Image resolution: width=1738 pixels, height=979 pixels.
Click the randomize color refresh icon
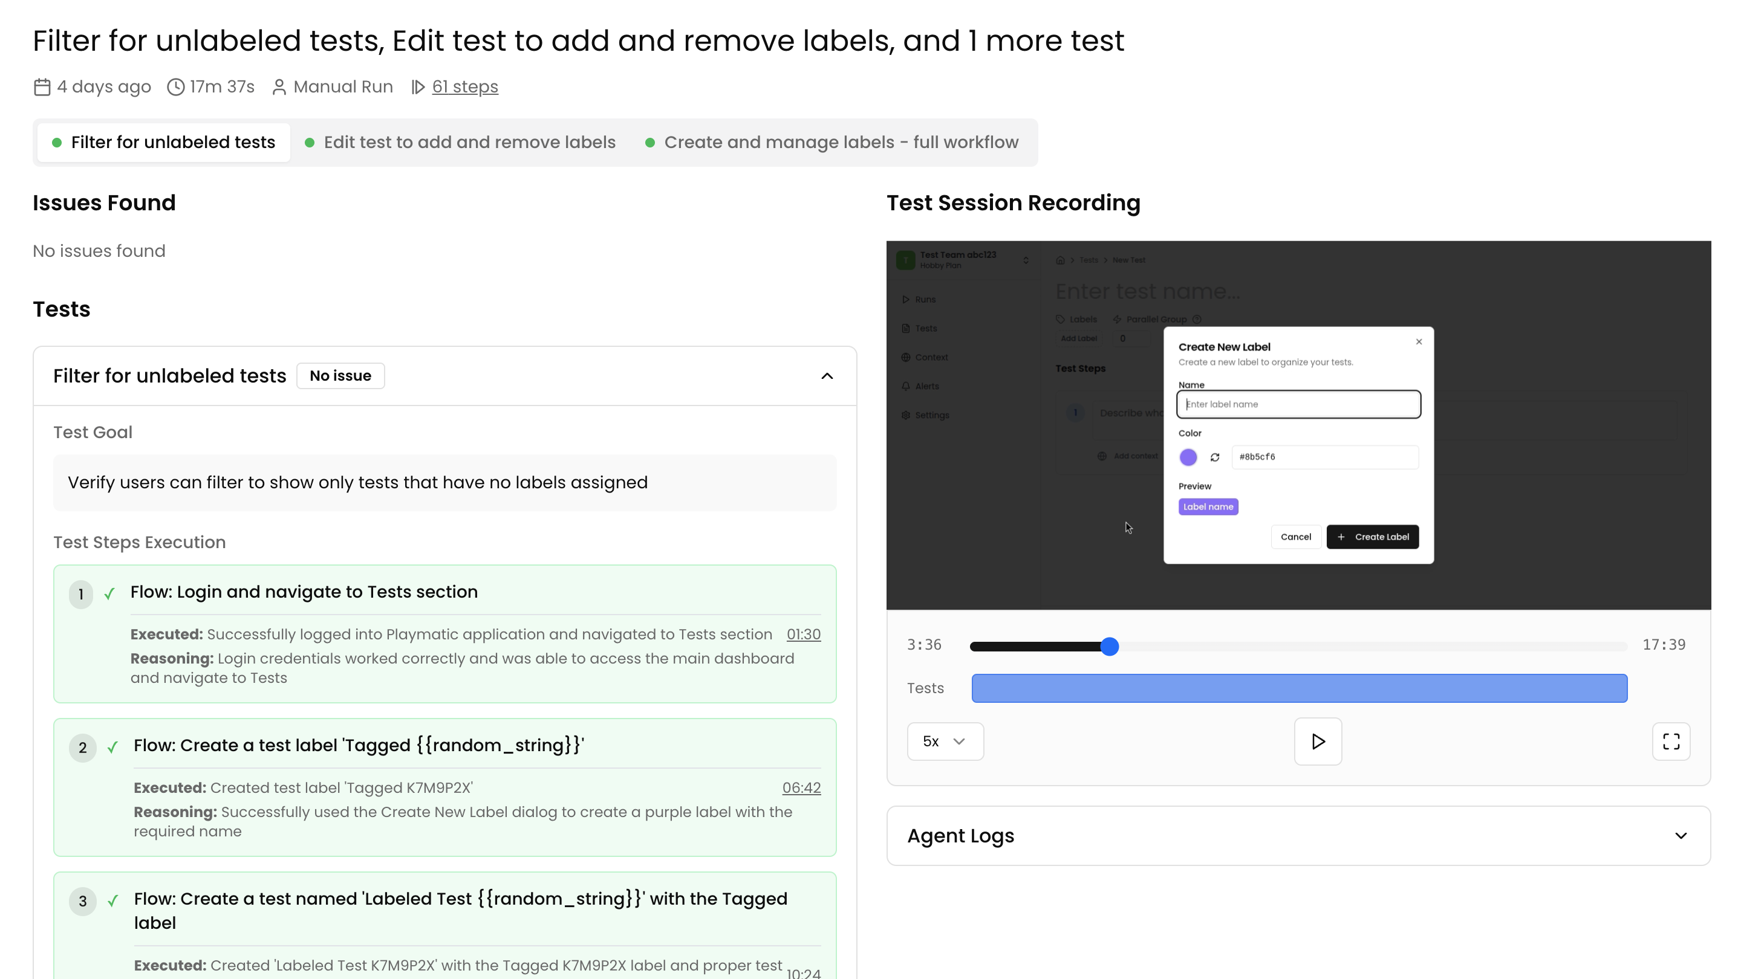coord(1214,457)
